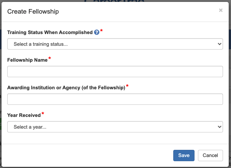Click the red asterisk after Training Status

point(101,31)
